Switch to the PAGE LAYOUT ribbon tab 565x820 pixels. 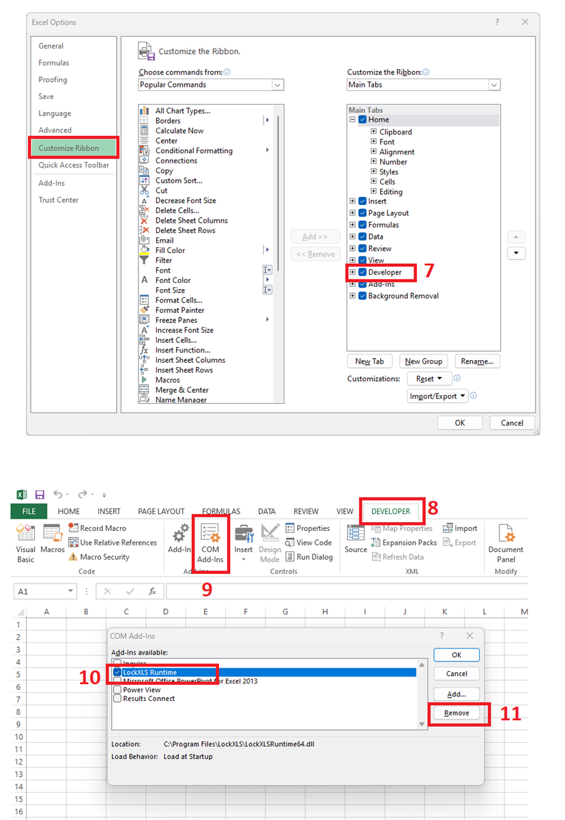pyautogui.click(x=161, y=511)
